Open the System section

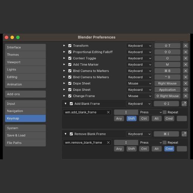click(25, 128)
